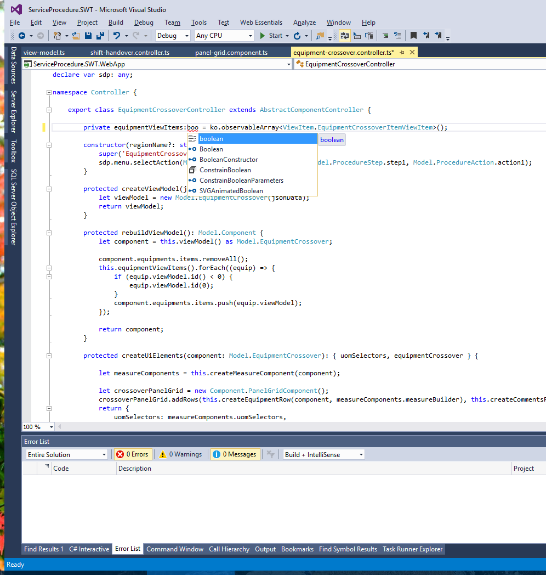Viewport: 546px width, 575px height.
Task: Click the Redo arrow icon
Action: click(x=136, y=36)
